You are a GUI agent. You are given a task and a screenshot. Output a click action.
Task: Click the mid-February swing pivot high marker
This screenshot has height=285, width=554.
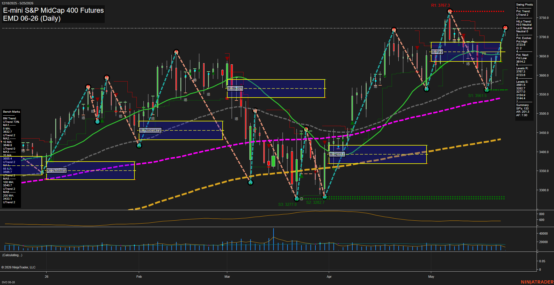click(x=176, y=52)
